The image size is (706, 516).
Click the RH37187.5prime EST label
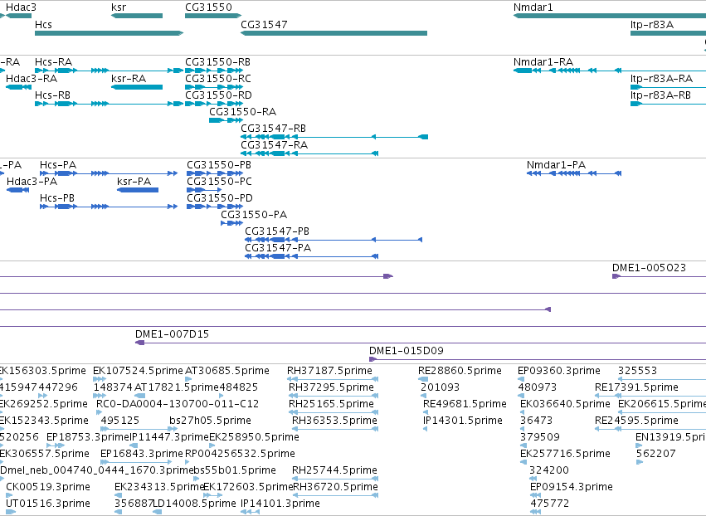330,371
